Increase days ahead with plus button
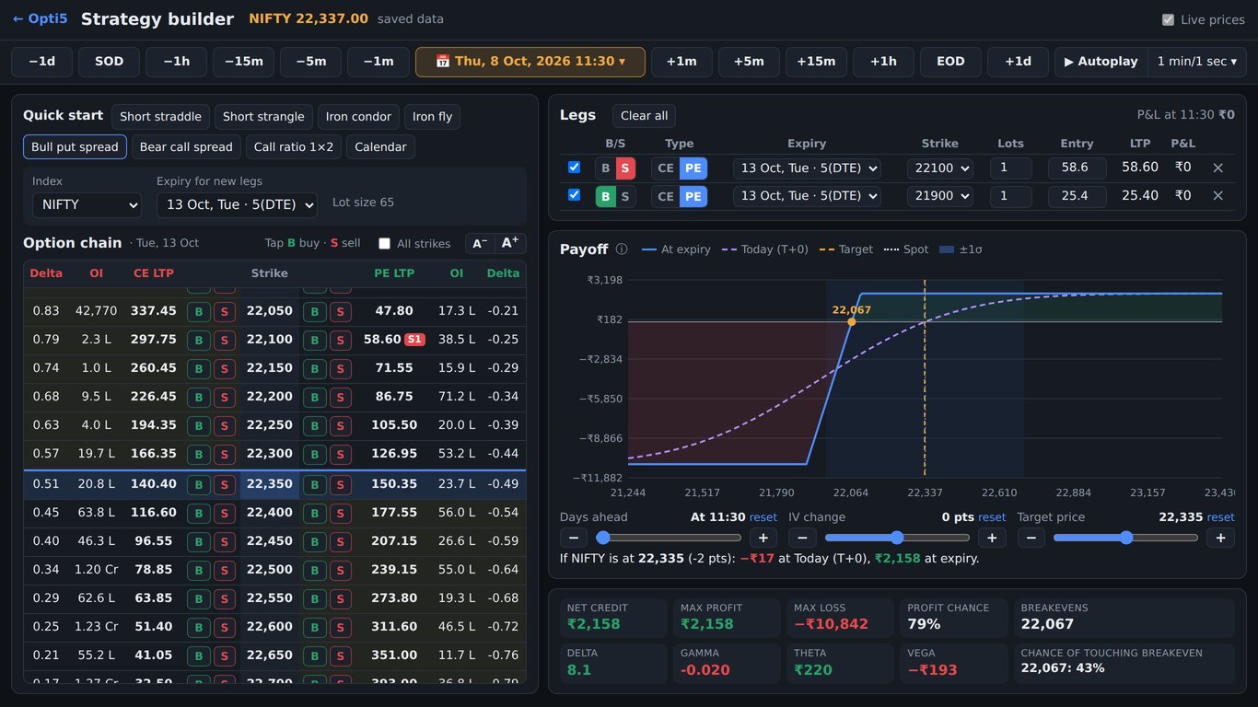Image resolution: width=1258 pixels, height=707 pixels. click(x=763, y=538)
